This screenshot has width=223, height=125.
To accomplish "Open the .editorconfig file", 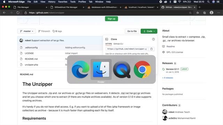I will (31, 48).
